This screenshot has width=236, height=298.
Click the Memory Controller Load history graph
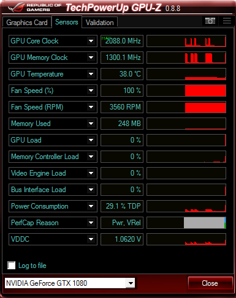186,157
